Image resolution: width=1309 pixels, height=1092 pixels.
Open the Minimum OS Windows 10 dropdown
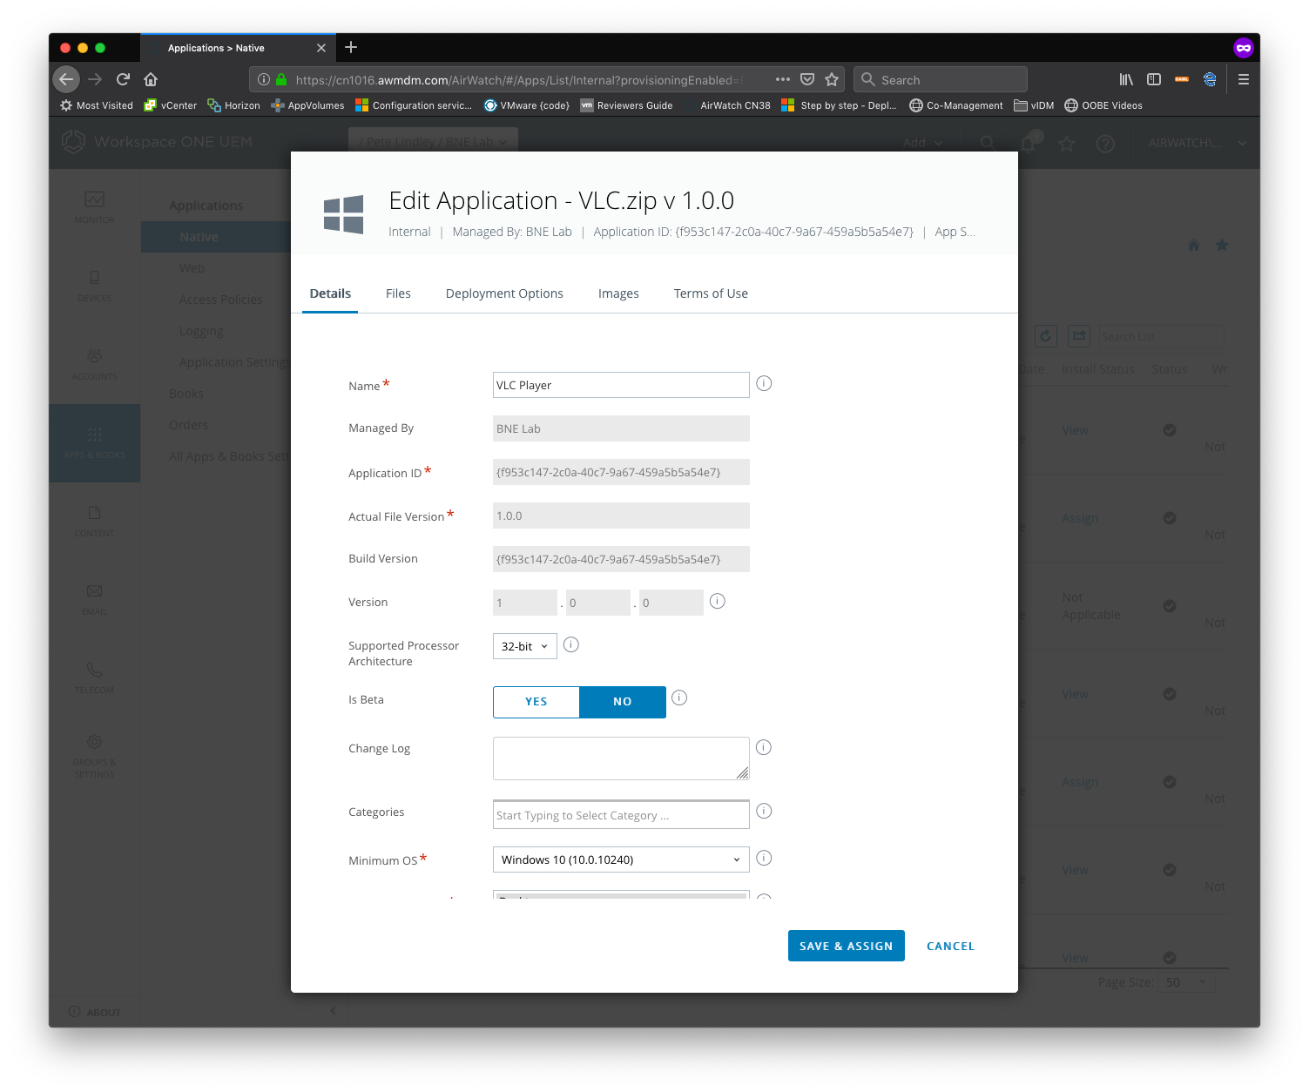coord(621,859)
